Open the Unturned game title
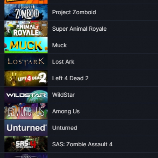 64,128
